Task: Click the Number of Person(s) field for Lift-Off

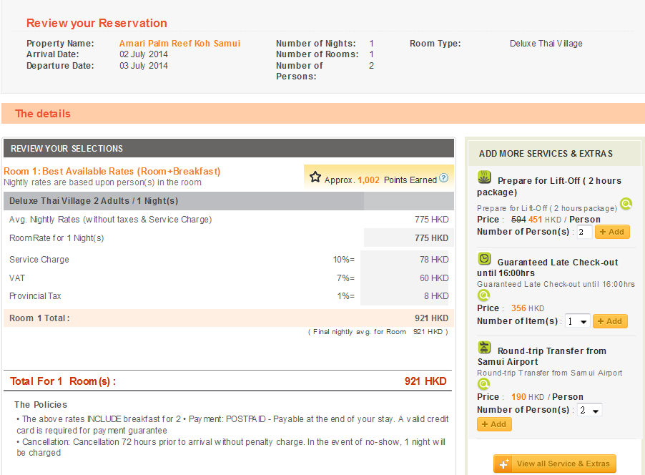Action: point(584,232)
